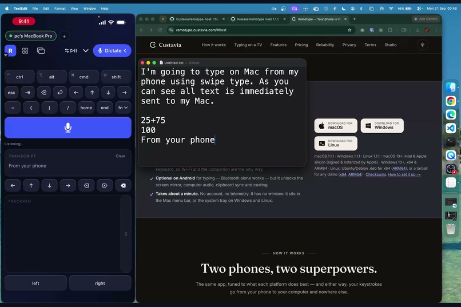Expand the fn key dropdown

click(123, 107)
